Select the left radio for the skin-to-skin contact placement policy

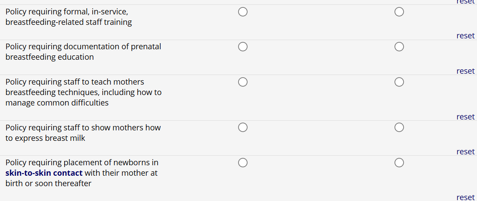[243, 163]
